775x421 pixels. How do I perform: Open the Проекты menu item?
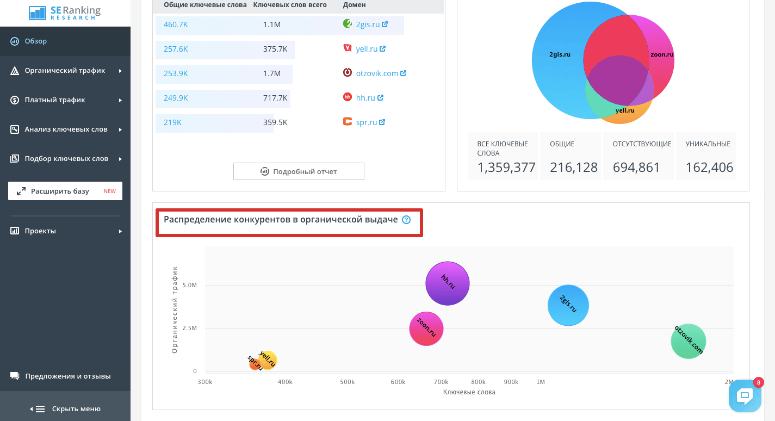point(65,231)
